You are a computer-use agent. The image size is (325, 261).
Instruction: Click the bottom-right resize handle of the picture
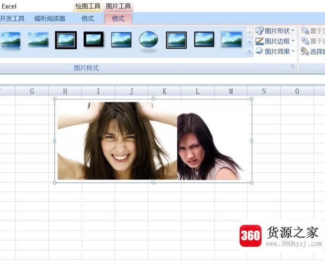point(252,183)
